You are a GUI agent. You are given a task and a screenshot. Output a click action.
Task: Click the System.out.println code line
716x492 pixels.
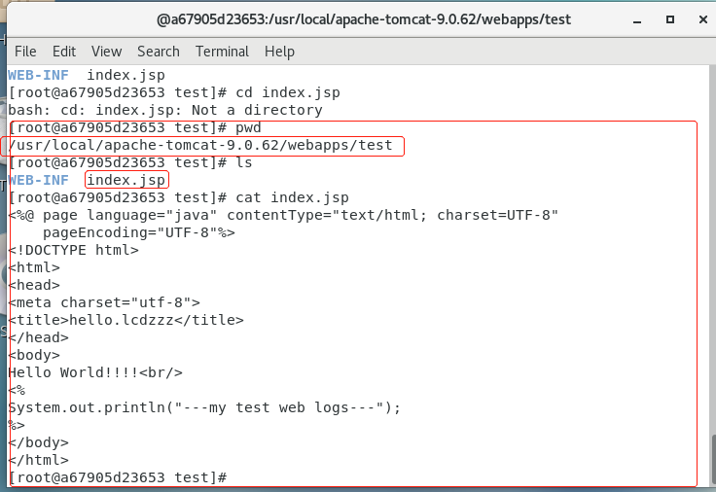[204, 407]
